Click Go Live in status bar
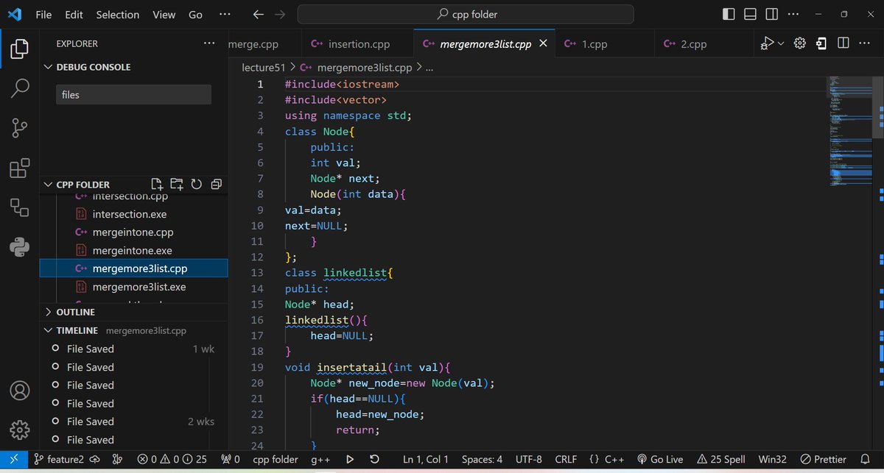 click(x=659, y=459)
